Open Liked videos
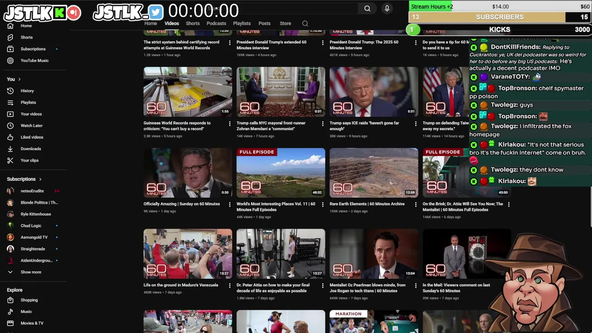This screenshot has height=333, width=592. (x=32, y=137)
